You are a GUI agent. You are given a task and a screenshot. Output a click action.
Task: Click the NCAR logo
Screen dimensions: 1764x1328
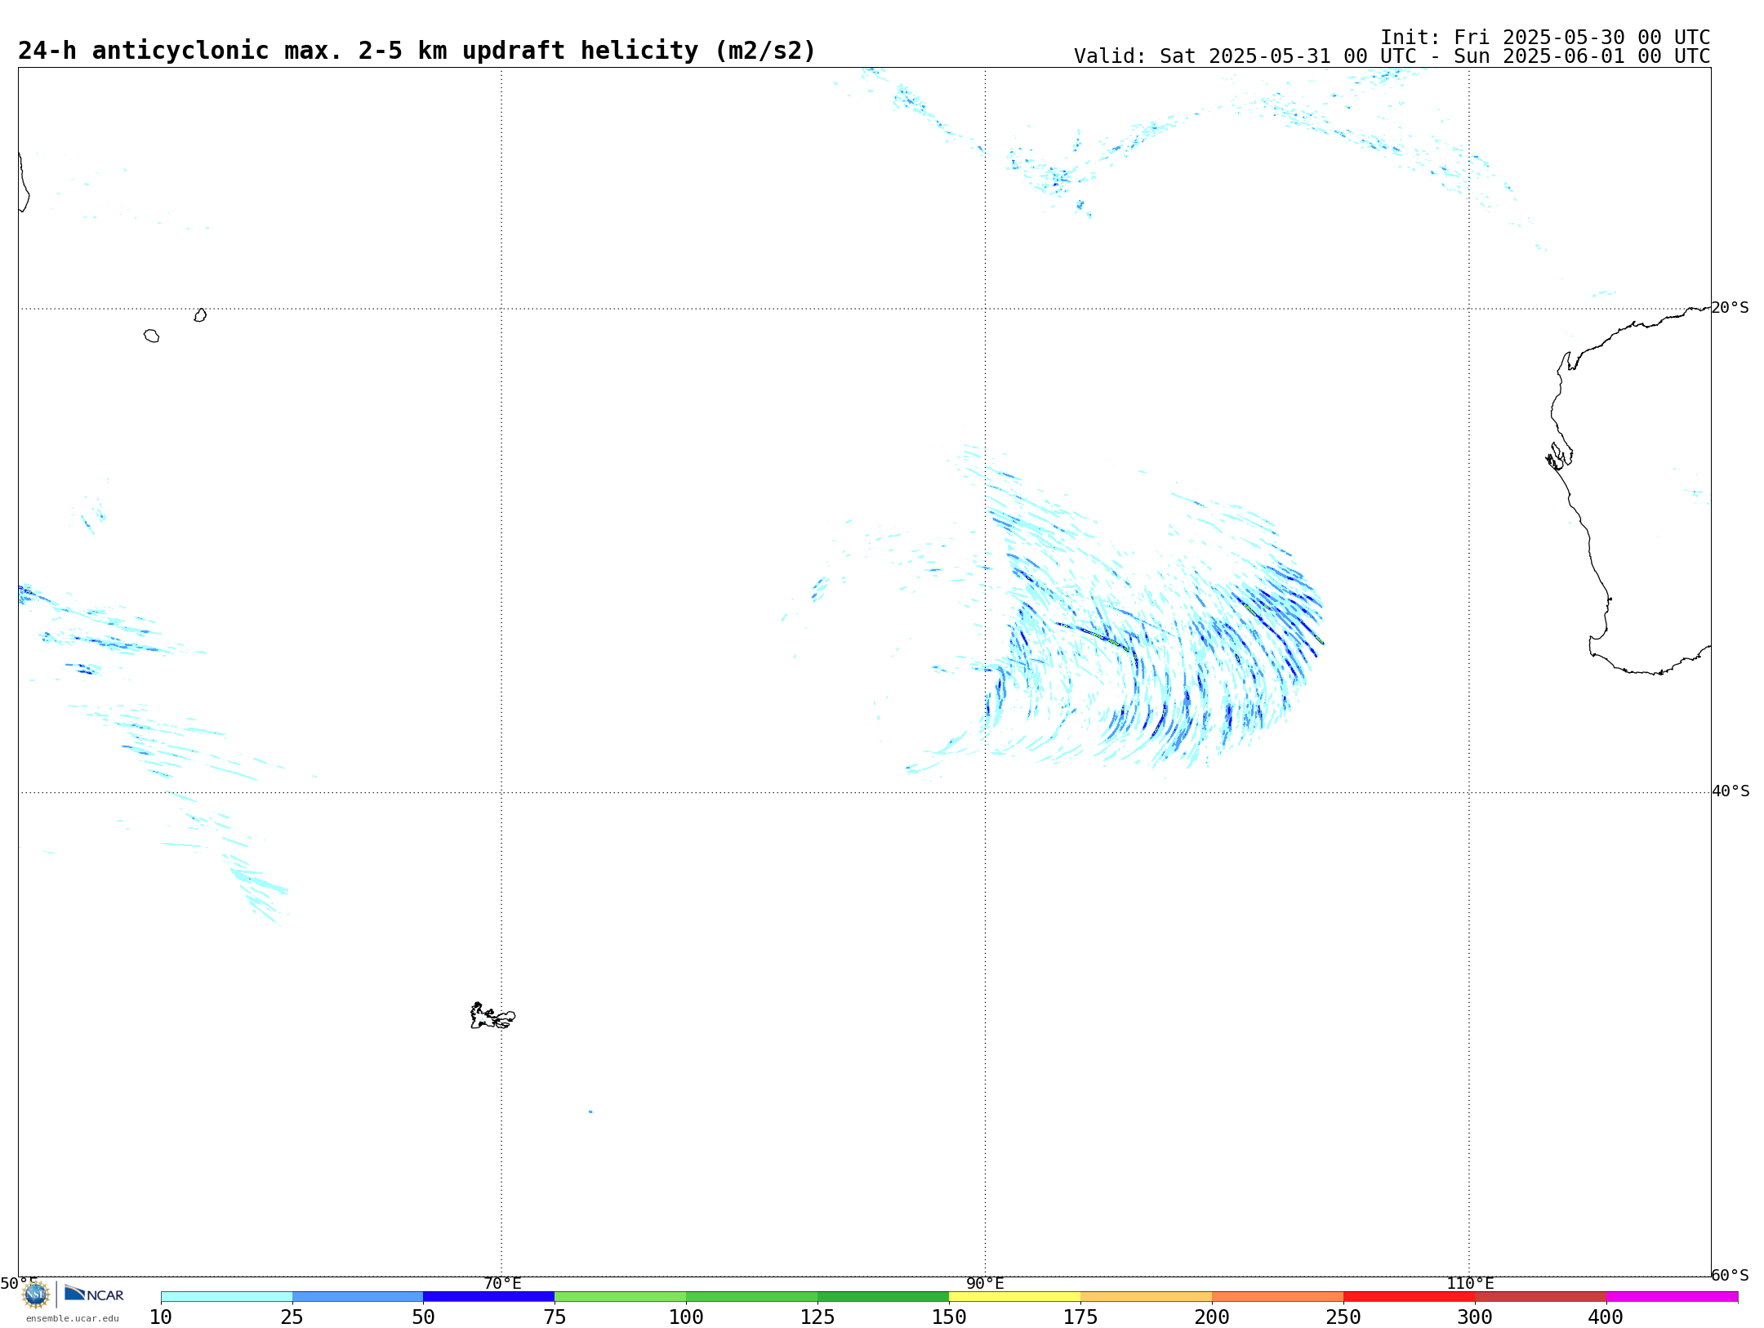coord(94,1294)
